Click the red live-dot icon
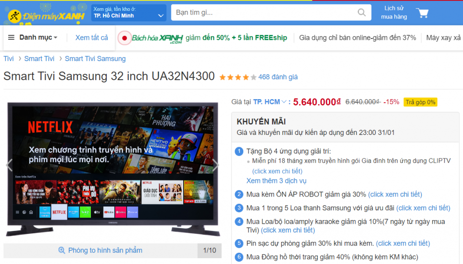 pyautogui.click(x=124, y=38)
